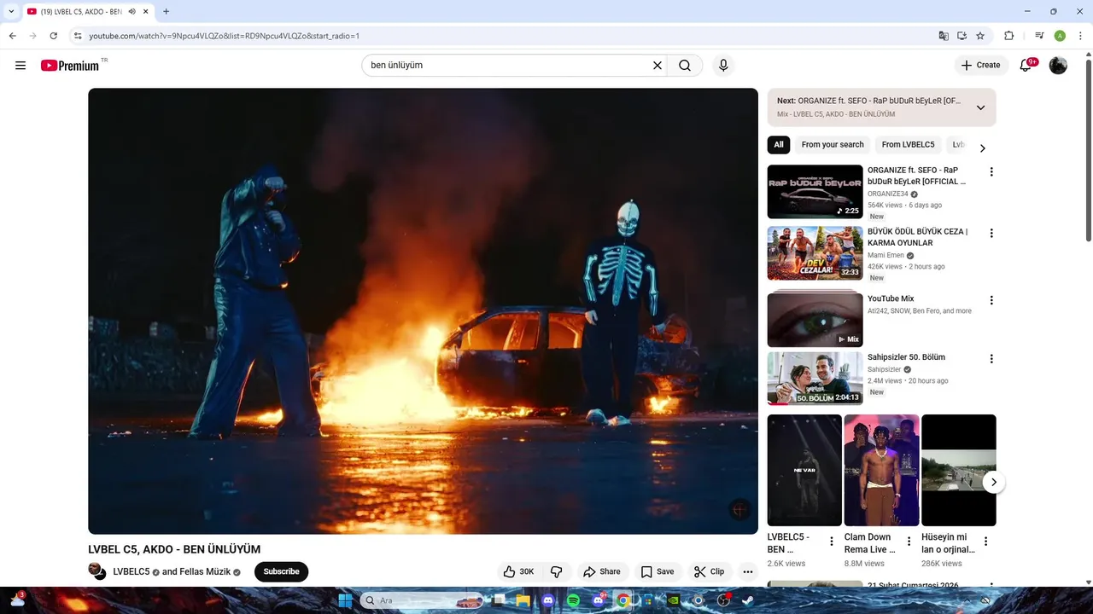Open more actions menu beside Clip
Screen dimensions: 1093x614
748,571
